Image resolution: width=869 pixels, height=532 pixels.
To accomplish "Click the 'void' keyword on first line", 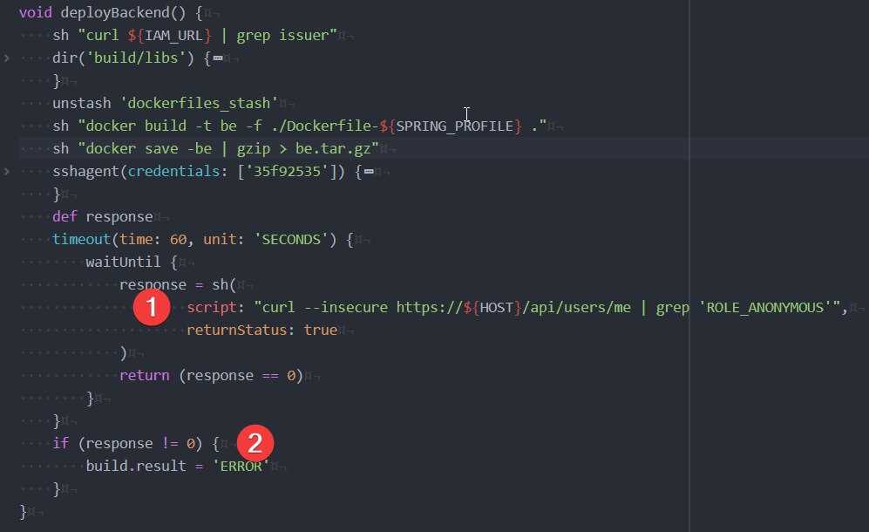I will coord(36,12).
